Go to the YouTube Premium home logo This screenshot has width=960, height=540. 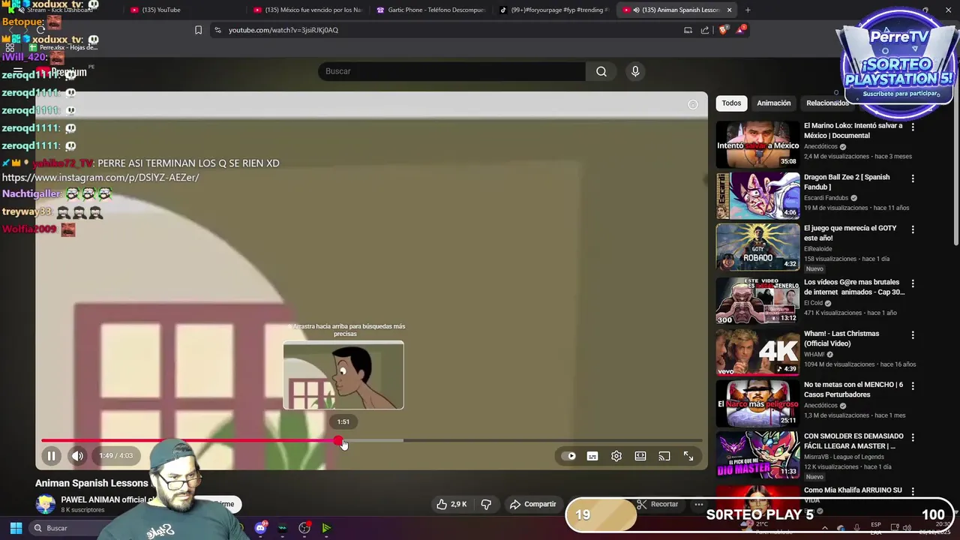tap(61, 72)
